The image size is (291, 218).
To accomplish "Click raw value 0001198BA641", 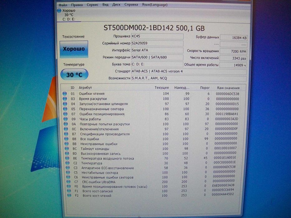I will pos(227,114).
